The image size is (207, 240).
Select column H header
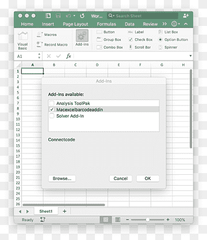(182, 65)
